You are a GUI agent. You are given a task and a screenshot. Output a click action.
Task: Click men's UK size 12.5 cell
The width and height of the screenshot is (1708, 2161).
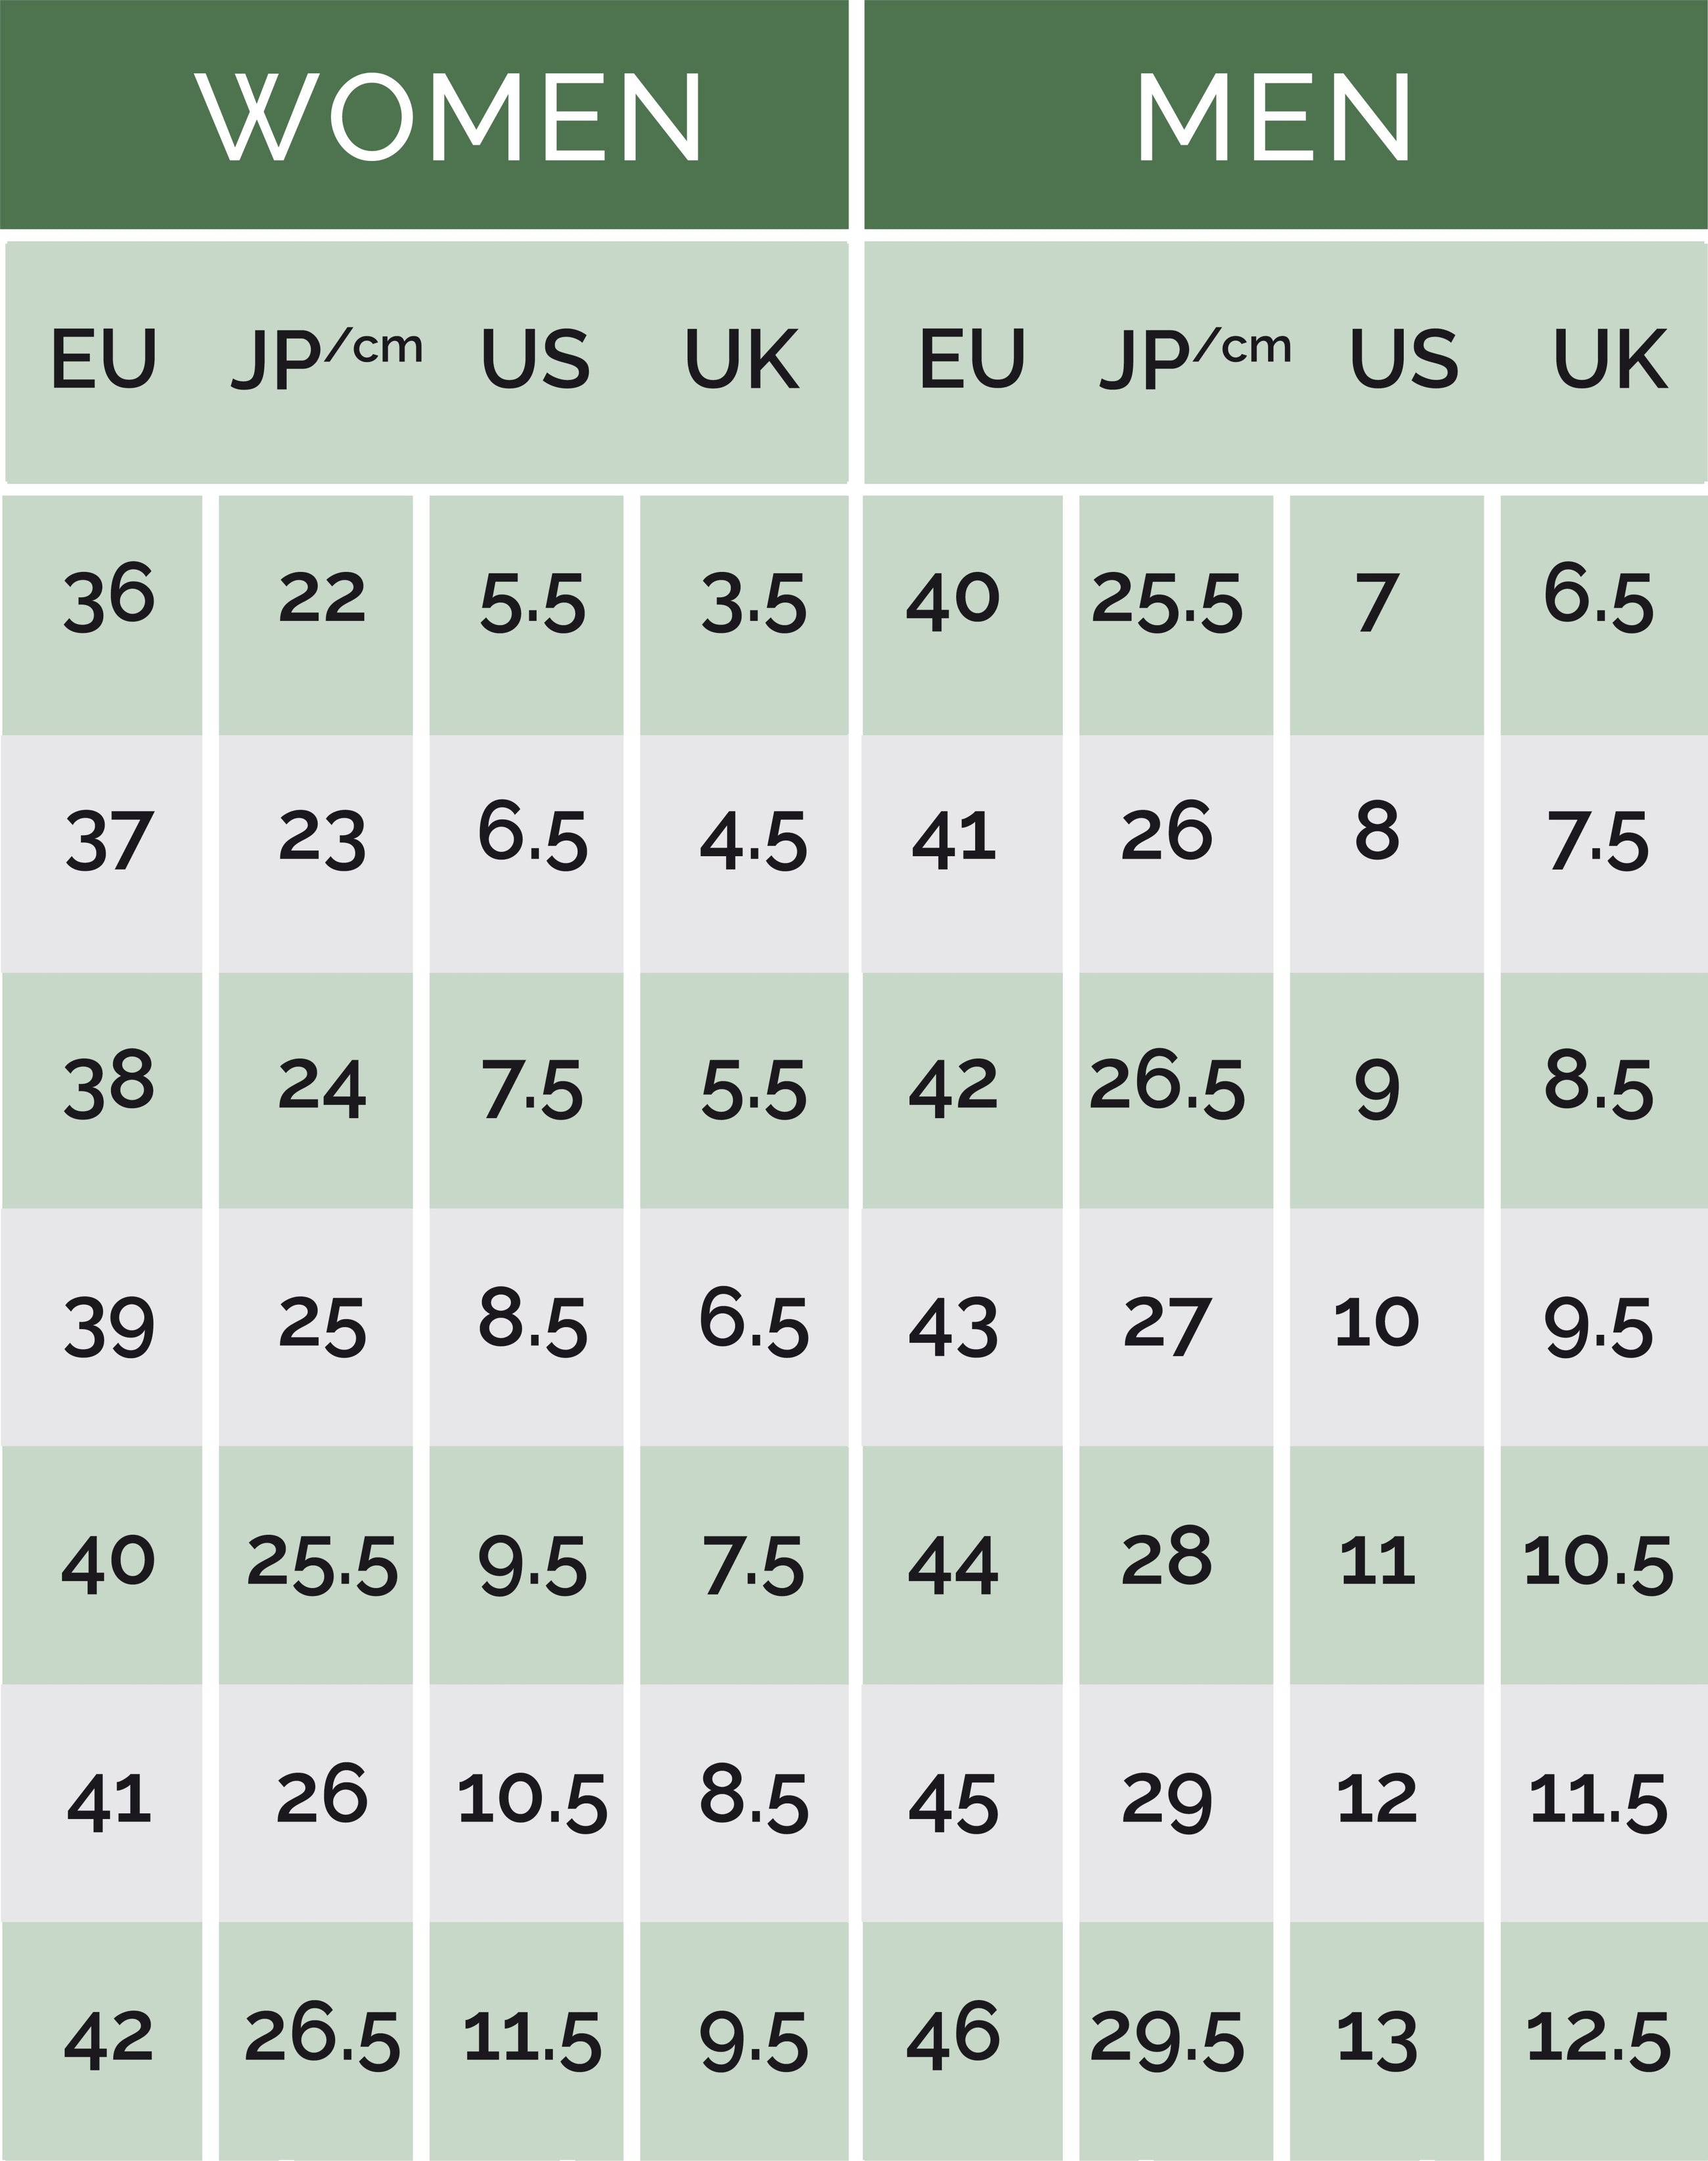coord(1597,2039)
